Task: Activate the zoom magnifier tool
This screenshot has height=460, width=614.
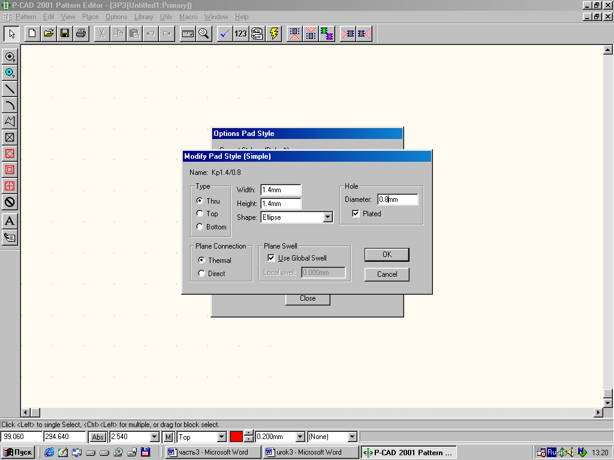Action: (204, 34)
